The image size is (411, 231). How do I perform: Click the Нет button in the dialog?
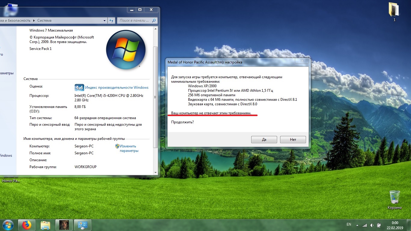point(293,140)
